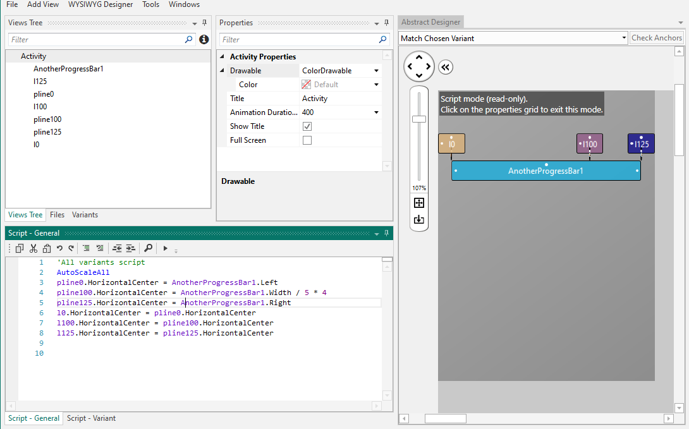Select pline100 in the Views Tree
689x429 pixels.
tap(47, 119)
